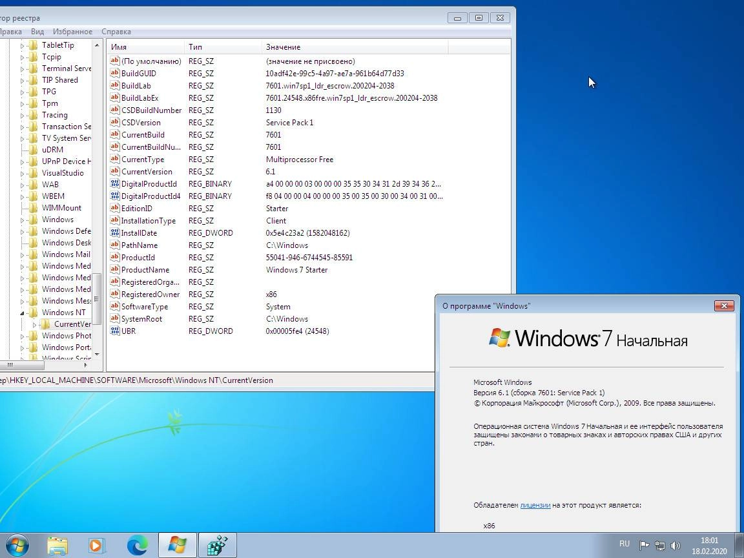This screenshot has width=744, height=558.
Task: Click the CSDVersion string value icon
Action: click(114, 123)
